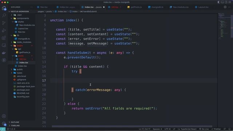Click the remote window indicator in status bar
The image size is (233, 131).
pos(3,129)
